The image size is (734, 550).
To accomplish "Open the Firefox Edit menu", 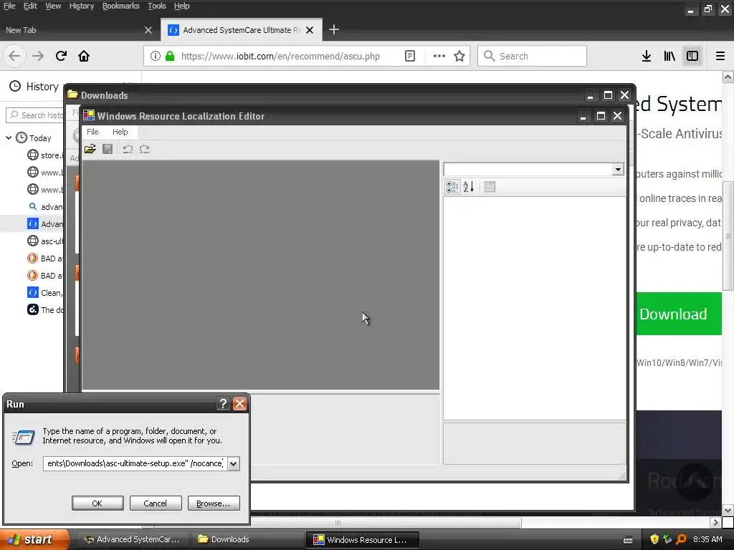I will pos(30,6).
